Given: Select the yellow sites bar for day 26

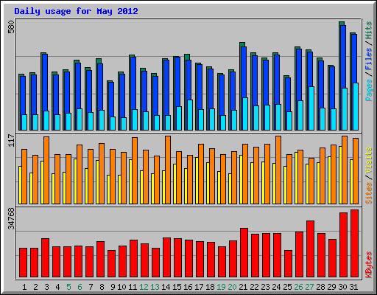Looking at the screenshot, I should (x=296, y=178).
